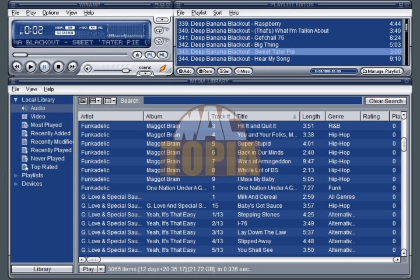This screenshot has width=420, height=280.
Task: Skip to the next track
Action: 72,66
